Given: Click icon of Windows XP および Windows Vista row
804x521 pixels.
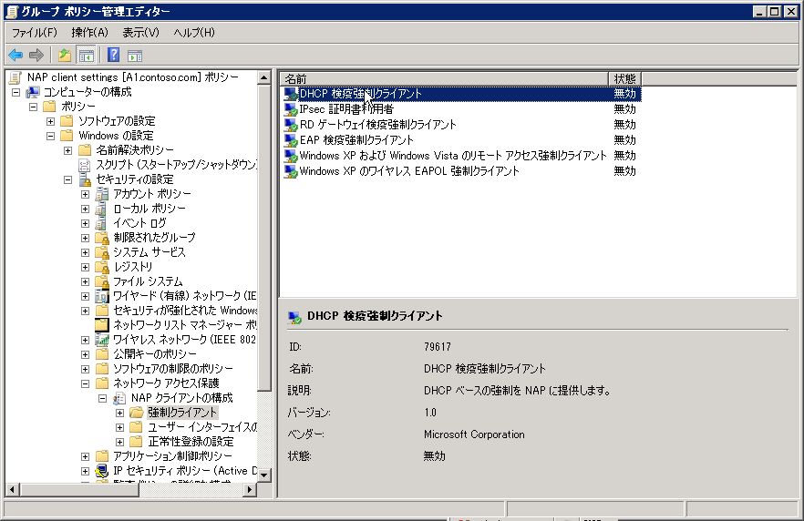Looking at the screenshot, I should point(291,156).
